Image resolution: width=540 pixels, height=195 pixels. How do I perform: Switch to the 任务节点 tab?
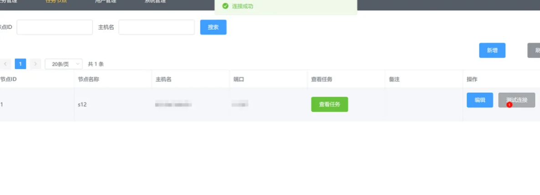coord(56,1)
